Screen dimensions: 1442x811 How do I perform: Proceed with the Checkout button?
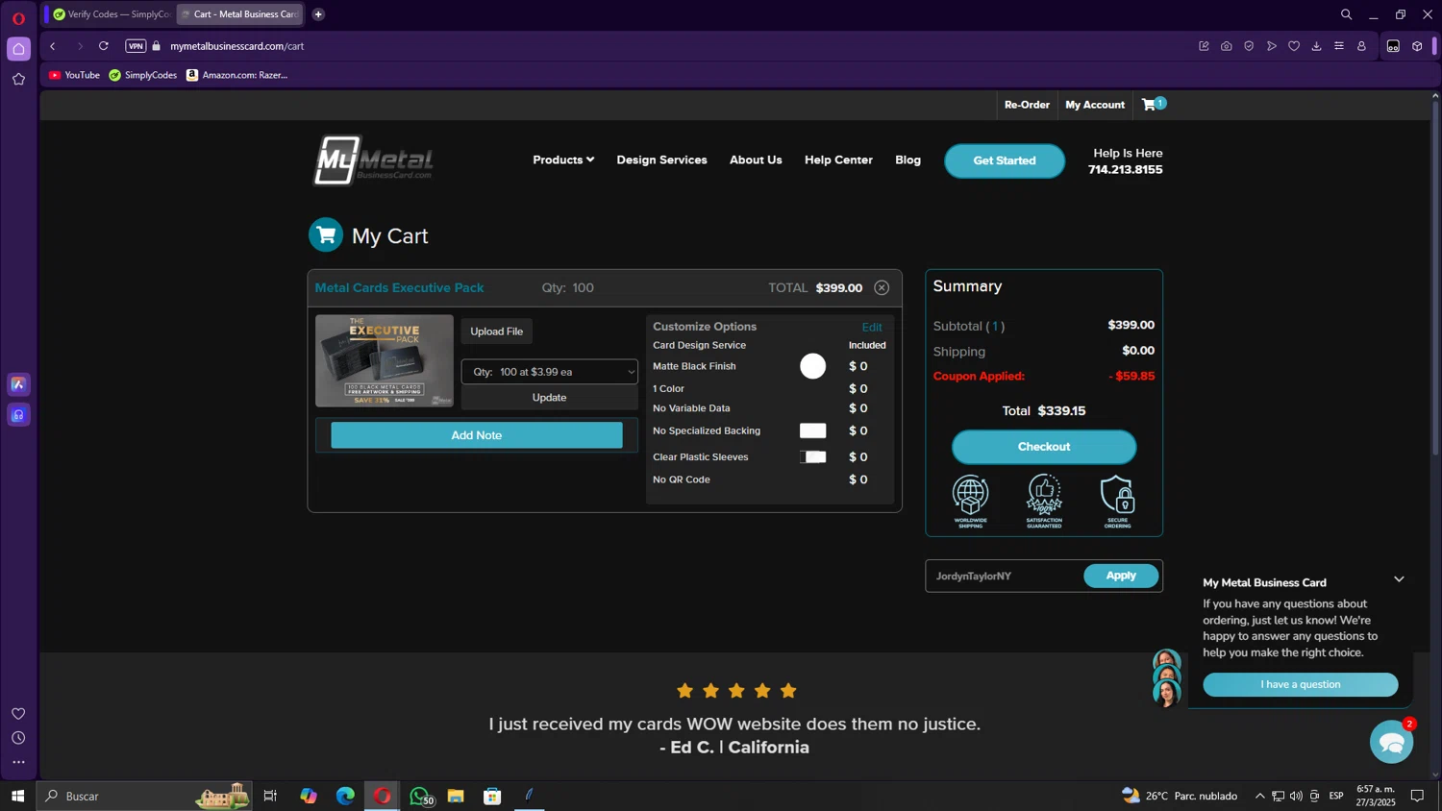pyautogui.click(x=1044, y=447)
